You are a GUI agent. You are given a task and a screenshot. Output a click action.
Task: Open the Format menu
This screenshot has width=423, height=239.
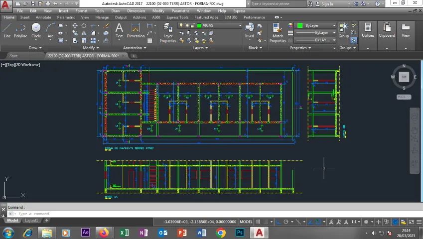(x=81, y=11)
